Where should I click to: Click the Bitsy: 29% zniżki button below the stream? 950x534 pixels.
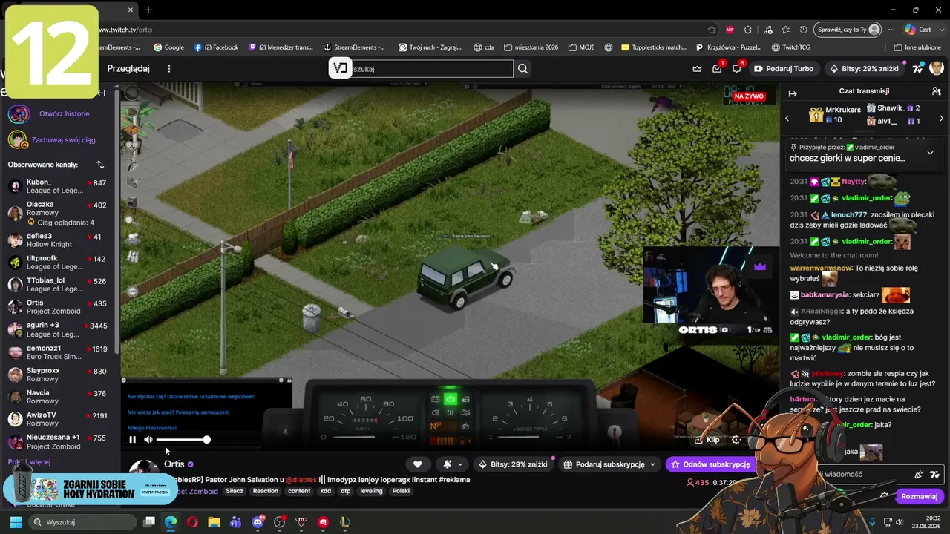pyautogui.click(x=513, y=464)
